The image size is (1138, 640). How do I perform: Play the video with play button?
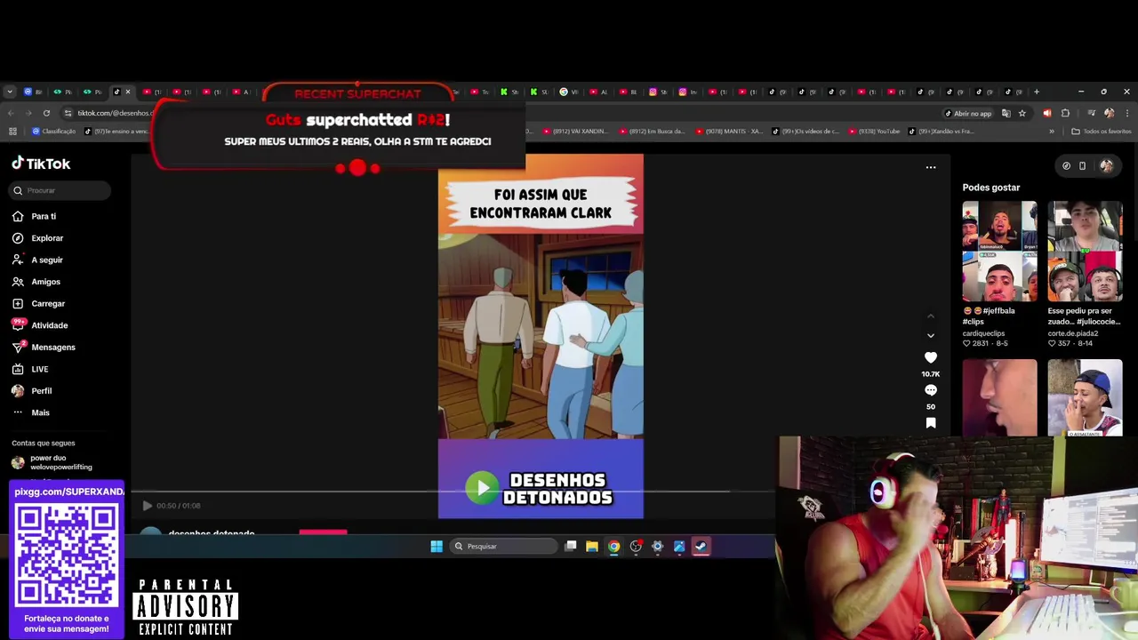[148, 506]
